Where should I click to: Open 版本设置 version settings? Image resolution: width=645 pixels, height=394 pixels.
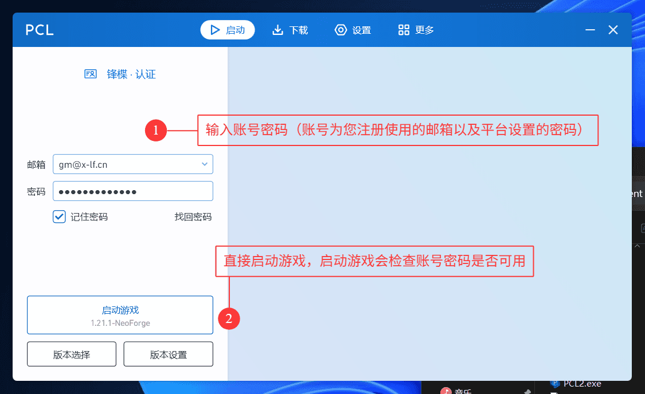[168, 354]
